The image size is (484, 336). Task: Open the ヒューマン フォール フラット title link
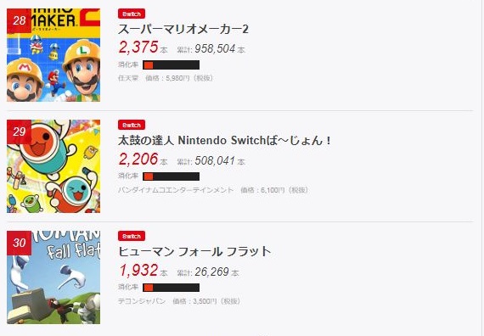[194, 252]
